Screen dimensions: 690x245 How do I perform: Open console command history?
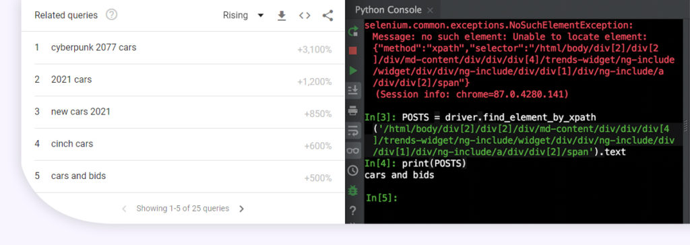(353, 171)
